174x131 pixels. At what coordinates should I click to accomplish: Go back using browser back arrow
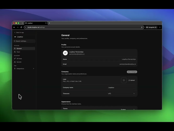coord(14,27)
